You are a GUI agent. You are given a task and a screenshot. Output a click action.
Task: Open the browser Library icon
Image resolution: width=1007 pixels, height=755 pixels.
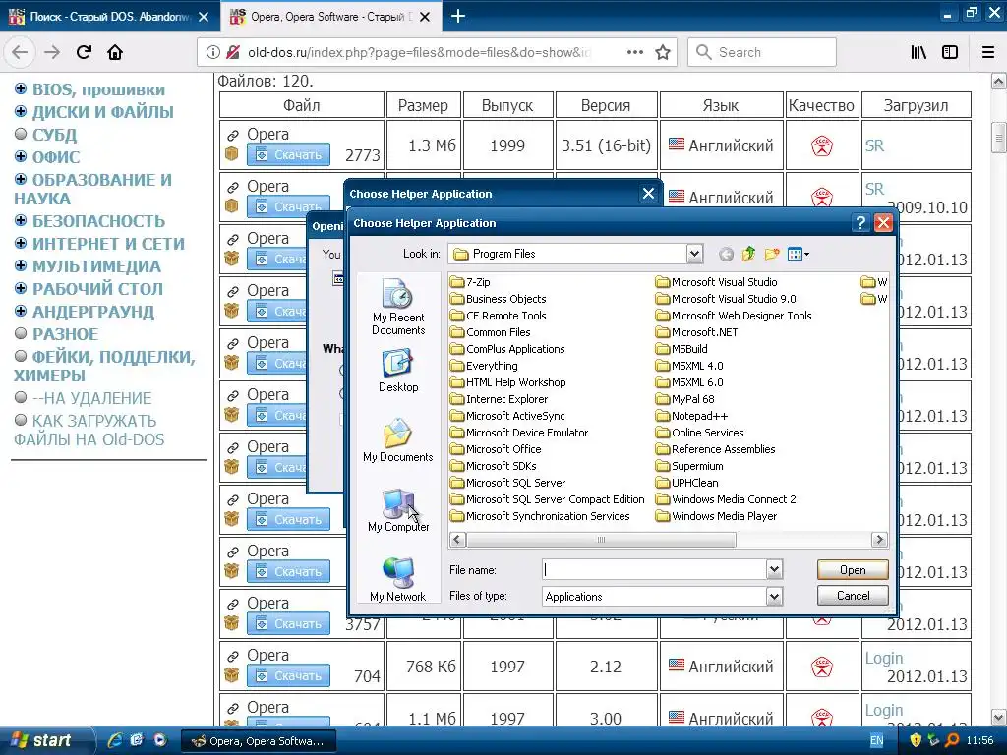click(918, 52)
